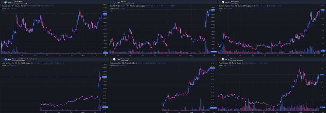Select Volume SMA 9 indicator on Carvana chart
326x113 pixels.
(7, 8)
